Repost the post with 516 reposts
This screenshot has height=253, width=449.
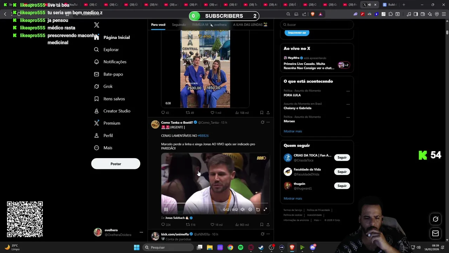coord(190,225)
